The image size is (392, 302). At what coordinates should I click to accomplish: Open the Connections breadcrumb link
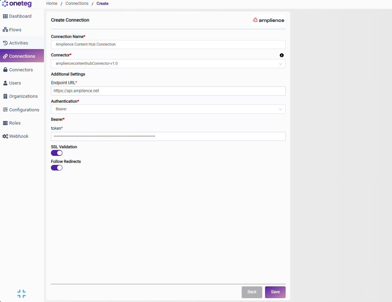(77, 3)
